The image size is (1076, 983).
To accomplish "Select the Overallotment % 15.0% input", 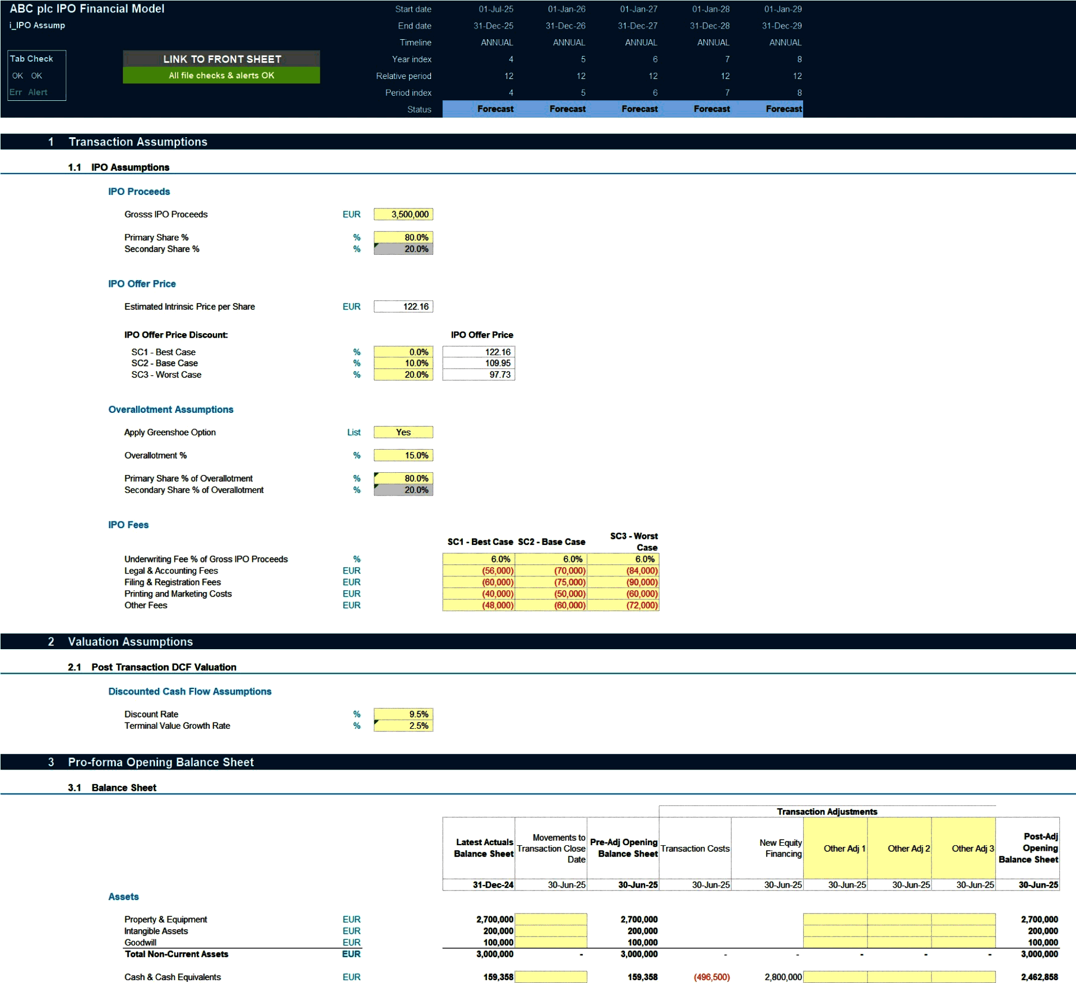I will 403,455.
